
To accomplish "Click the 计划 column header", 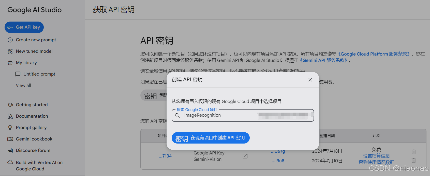I will point(376,135).
